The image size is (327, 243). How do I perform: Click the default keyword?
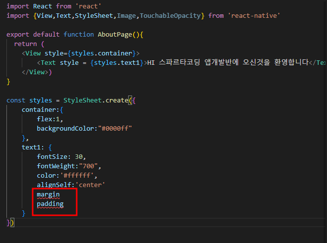tap(47, 35)
